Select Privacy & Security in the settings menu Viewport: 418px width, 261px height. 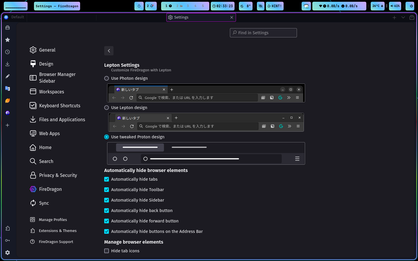click(x=58, y=175)
